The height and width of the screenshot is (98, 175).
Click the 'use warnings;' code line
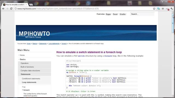click(x=72, y=67)
